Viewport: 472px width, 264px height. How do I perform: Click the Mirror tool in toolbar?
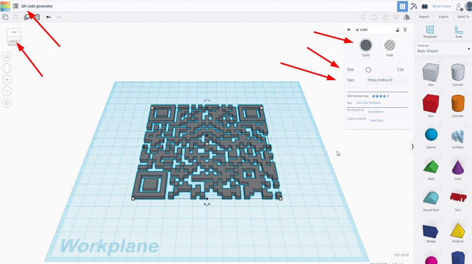(x=406, y=17)
